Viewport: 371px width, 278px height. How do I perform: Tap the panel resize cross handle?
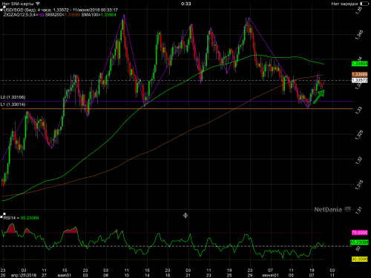pos(185,216)
